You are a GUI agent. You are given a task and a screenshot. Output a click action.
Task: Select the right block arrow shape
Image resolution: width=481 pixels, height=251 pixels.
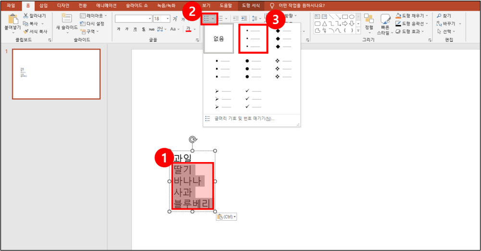point(345,24)
